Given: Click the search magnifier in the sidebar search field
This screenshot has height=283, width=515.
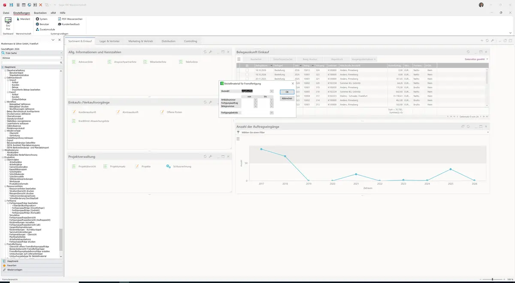Looking at the screenshot, I should click(x=61, y=63).
